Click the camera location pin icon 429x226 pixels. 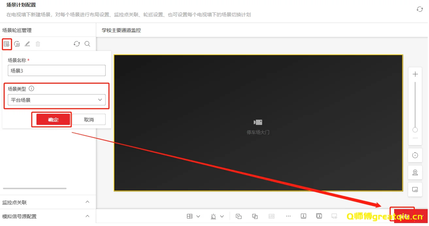click(x=415, y=172)
